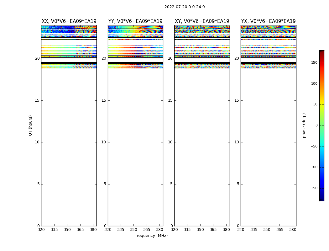Click the UT (hours) axis label
Image resolution: width=329 pixels, height=251 pixels.
[30, 125]
